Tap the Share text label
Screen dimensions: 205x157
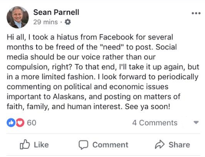click(179, 145)
